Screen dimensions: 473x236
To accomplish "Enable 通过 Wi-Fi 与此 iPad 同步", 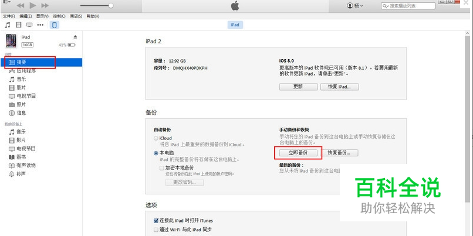I will pos(156,230).
